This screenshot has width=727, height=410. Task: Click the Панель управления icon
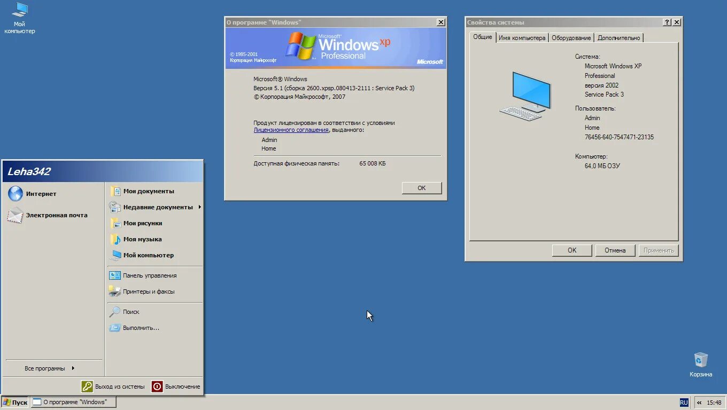115,275
